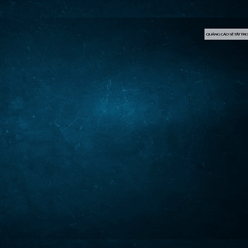Click the dark blue ad background center
The image size is (248, 248).
click(x=124, y=128)
